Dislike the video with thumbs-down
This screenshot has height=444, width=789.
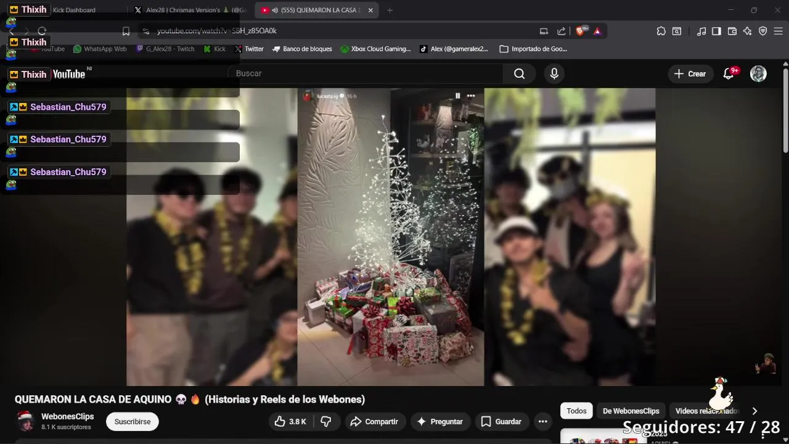click(326, 422)
